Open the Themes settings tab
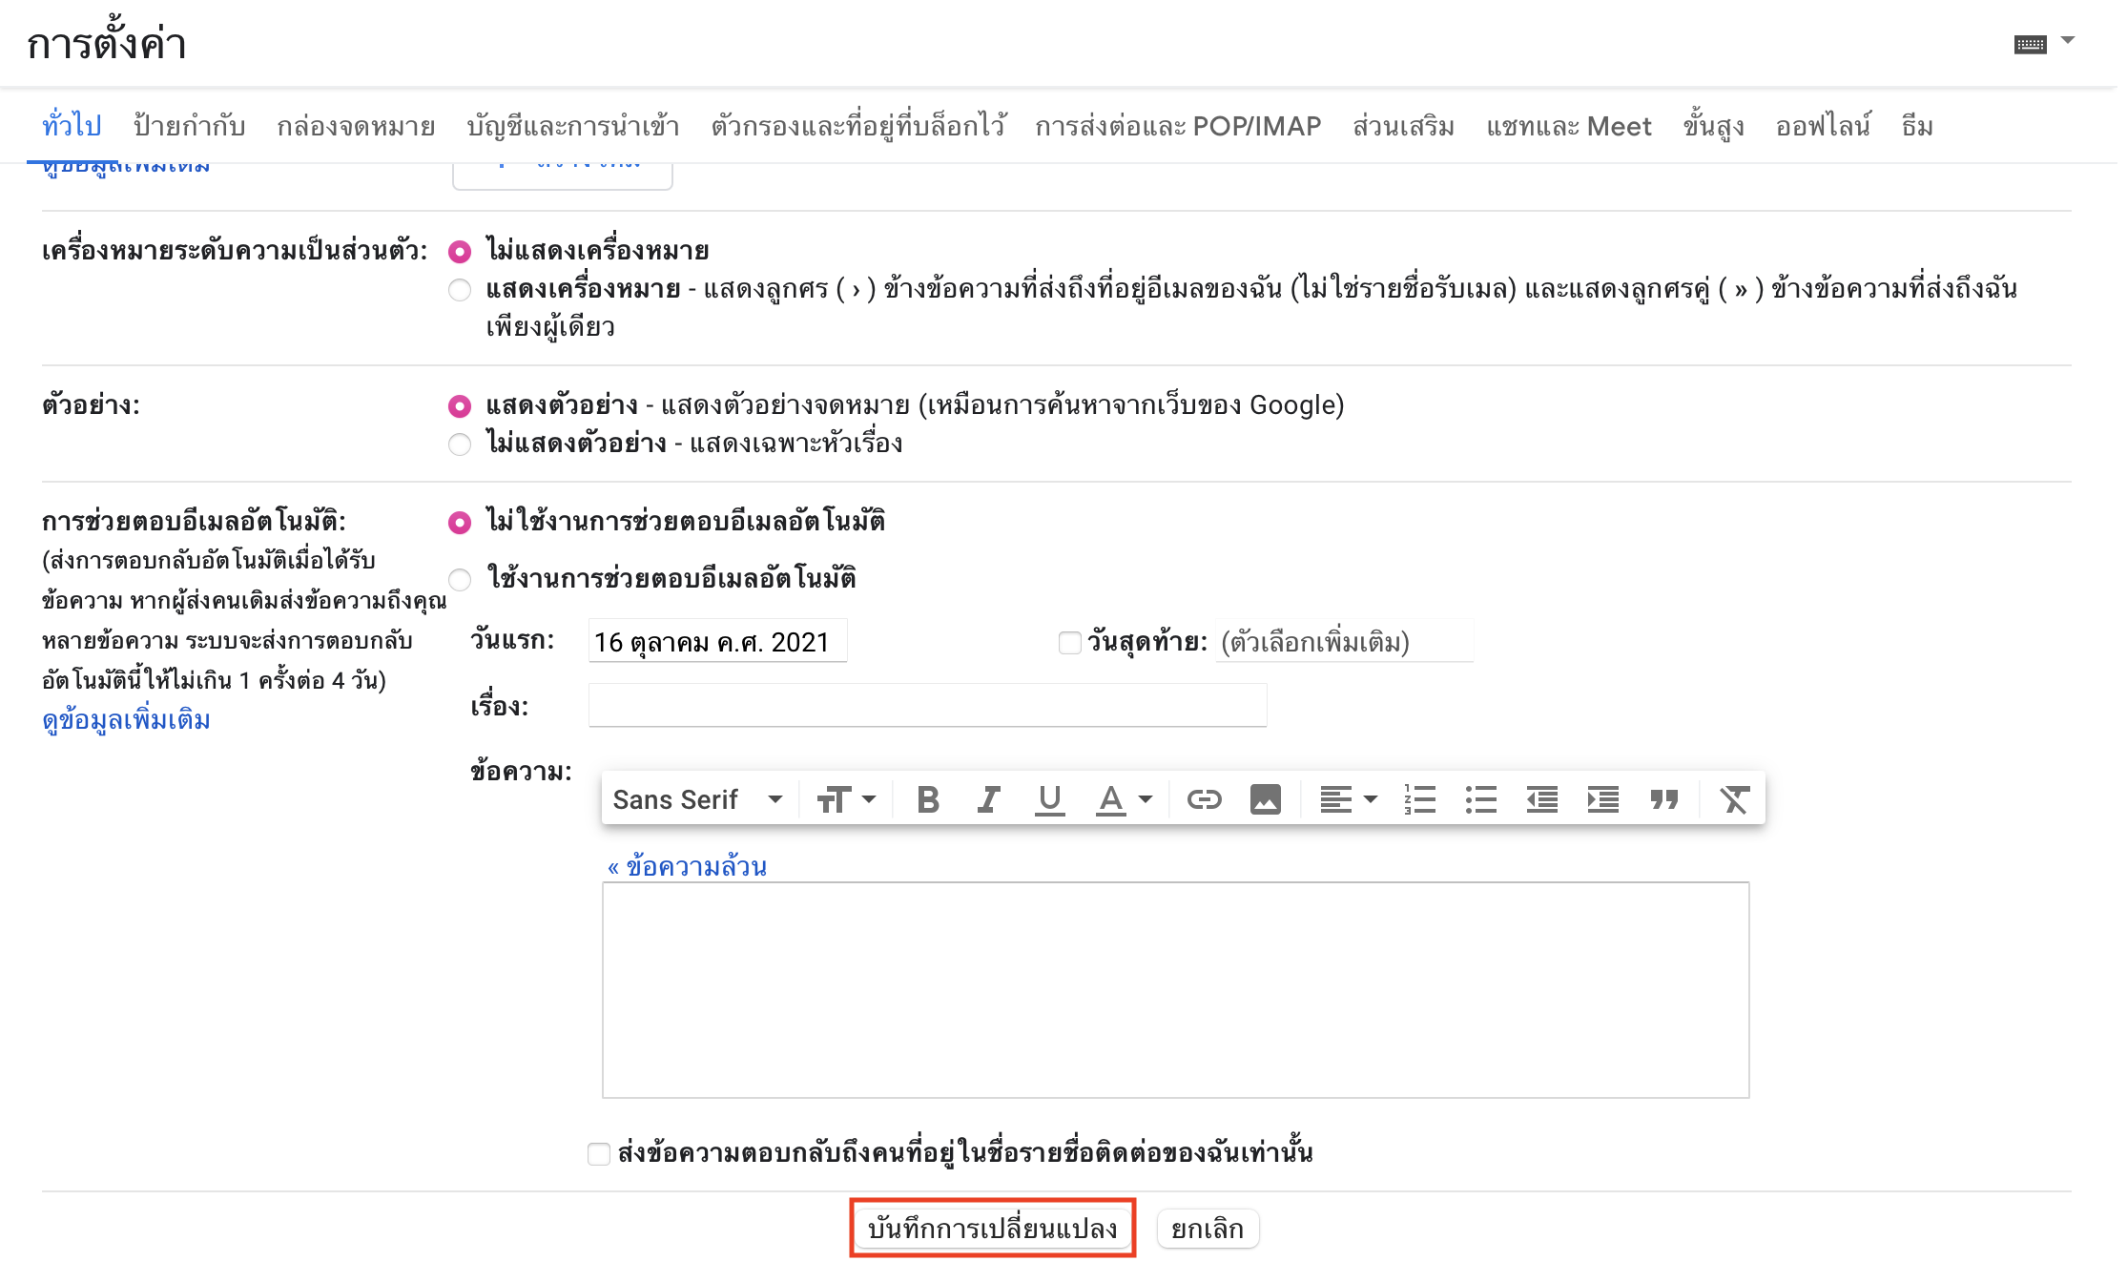 [x=1916, y=126]
